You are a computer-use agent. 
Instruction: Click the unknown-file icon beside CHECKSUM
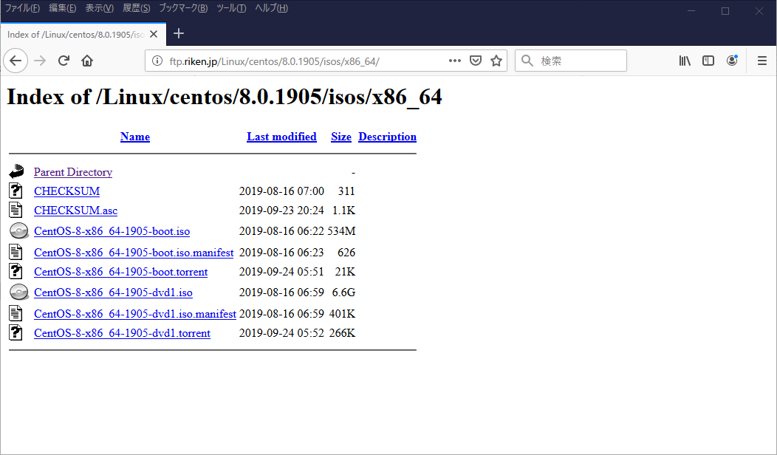click(16, 191)
